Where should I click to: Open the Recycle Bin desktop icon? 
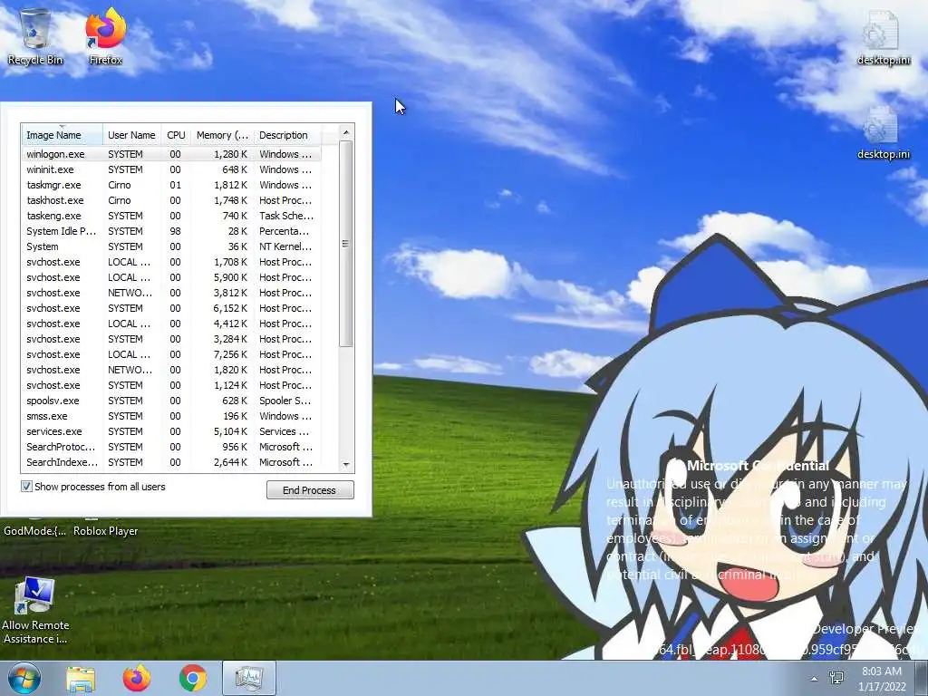click(35, 36)
